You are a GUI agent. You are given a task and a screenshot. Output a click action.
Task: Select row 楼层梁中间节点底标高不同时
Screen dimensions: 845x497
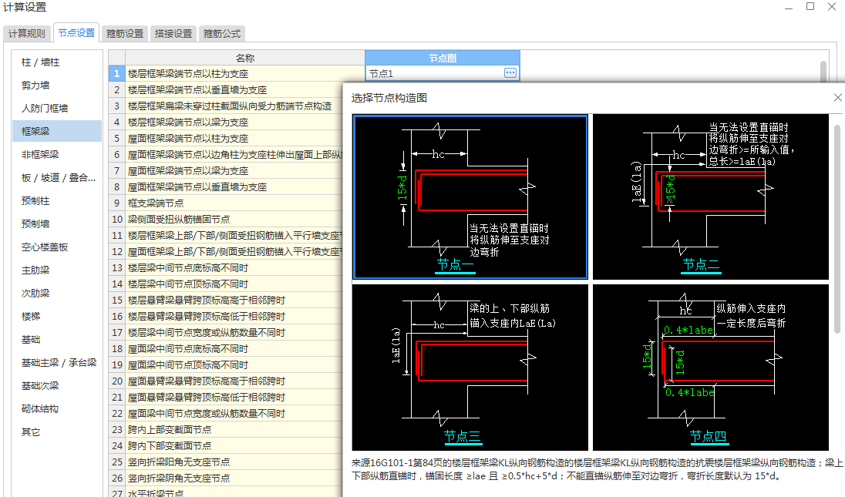pos(234,267)
